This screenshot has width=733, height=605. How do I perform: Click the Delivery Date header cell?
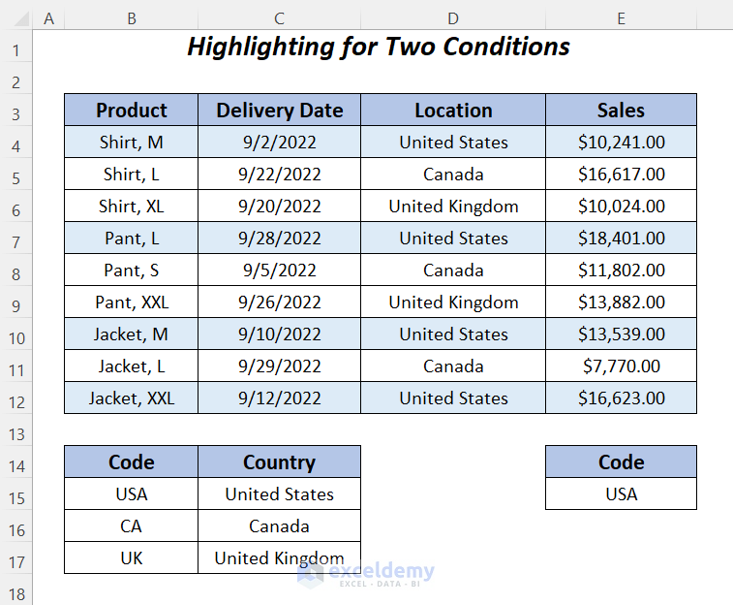click(279, 111)
